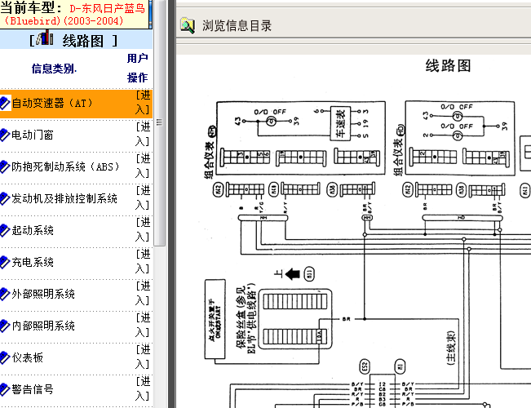Screen dimensions: 531x408
Task: Click the icon next to 警告信号
Action: [5, 389]
